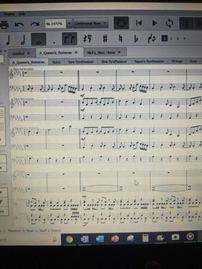202x269 pixels.
Task: Click the zoom level input field
Action: coord(56,24)
